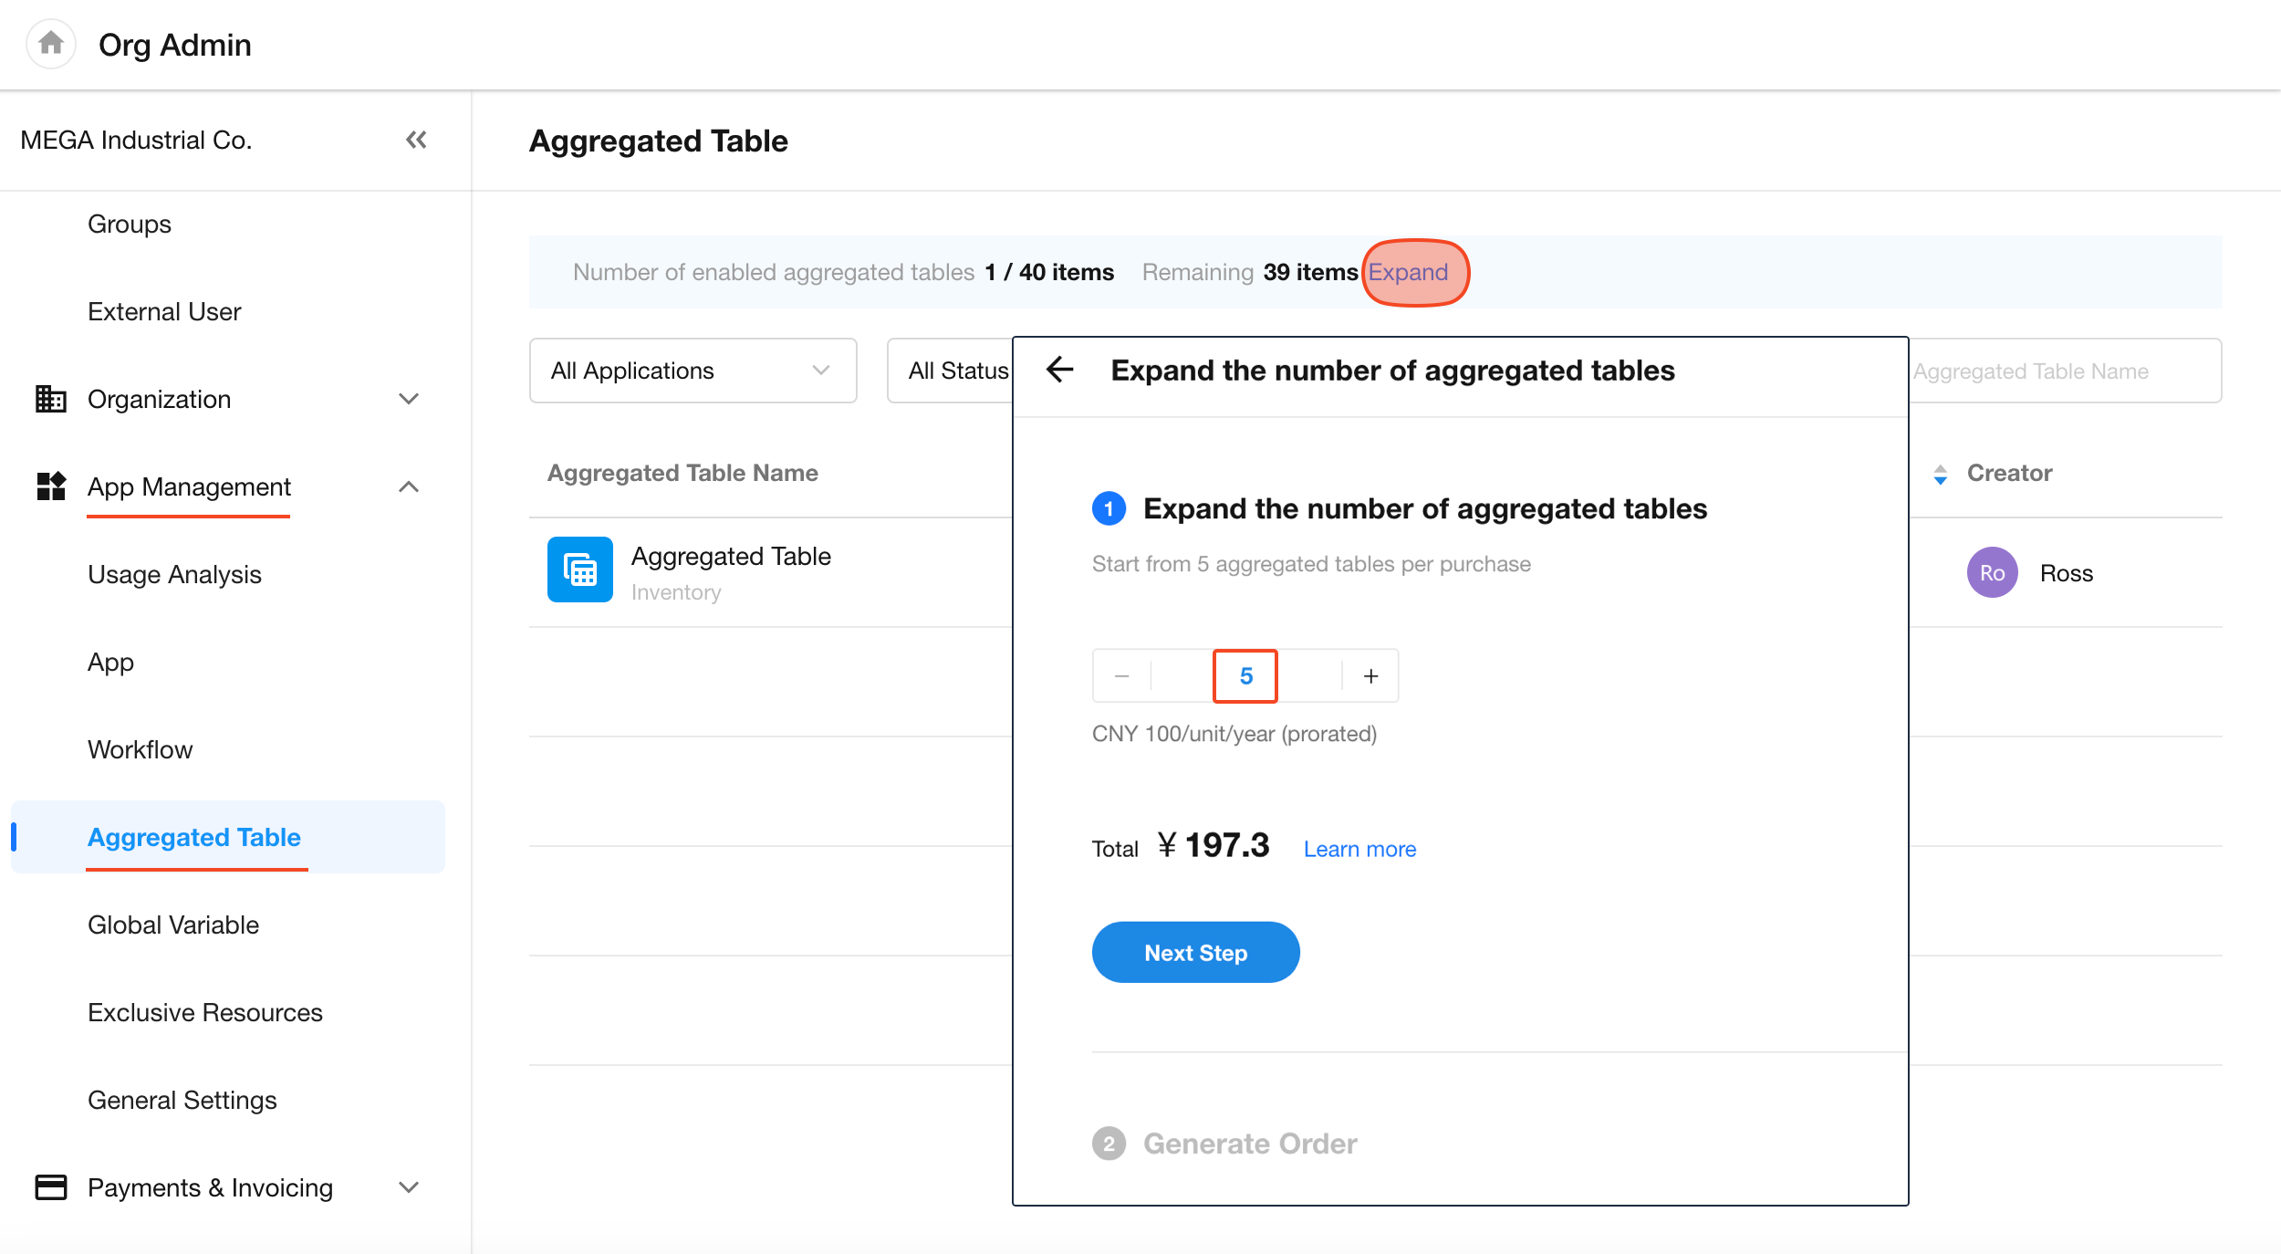Select Global Variable menu item
Viewport: 2281px width, 1254px height.
[x=173, y=925]
